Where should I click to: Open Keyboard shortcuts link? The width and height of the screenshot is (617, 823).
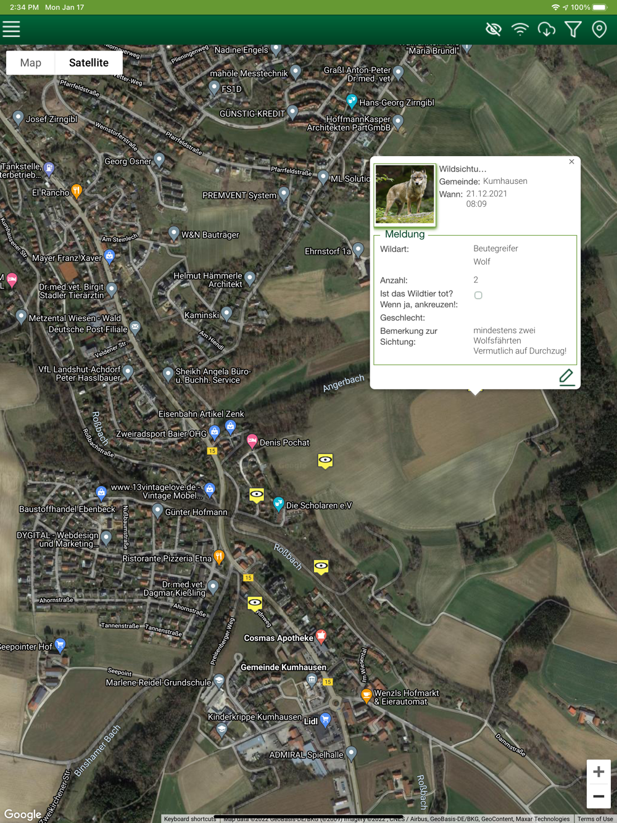[190, 819]
